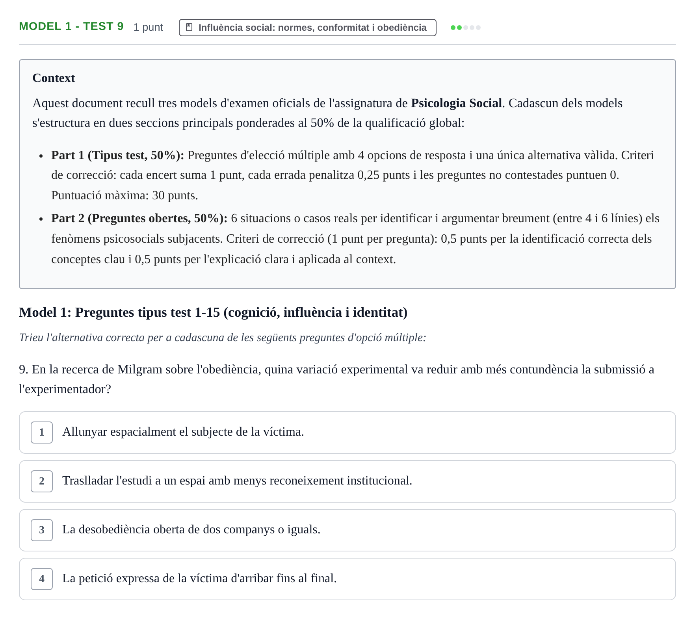This screenshot has height=620, width=695.
Task: Select answer option 1 about distancing the victim
Action: pyautogui.click(x=347, y=433)
